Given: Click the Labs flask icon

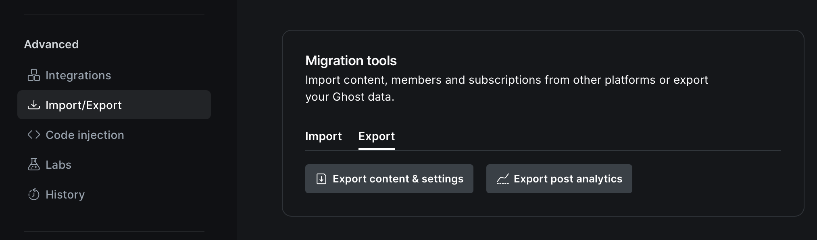Looking at the screenshot, I should [34, 165].
